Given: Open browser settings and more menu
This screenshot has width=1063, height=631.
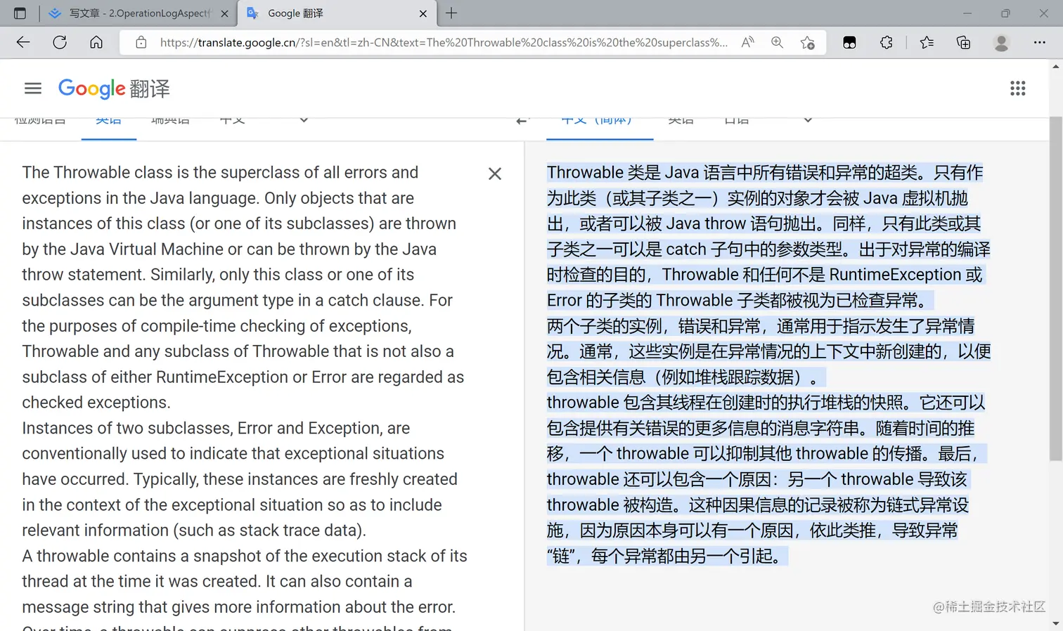Looking at the screenshot, I should point(1039,42).
